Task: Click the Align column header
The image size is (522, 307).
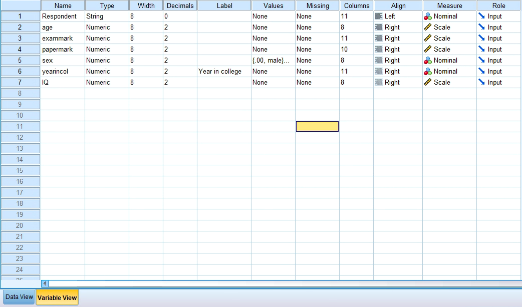Action: pos(398,6)
